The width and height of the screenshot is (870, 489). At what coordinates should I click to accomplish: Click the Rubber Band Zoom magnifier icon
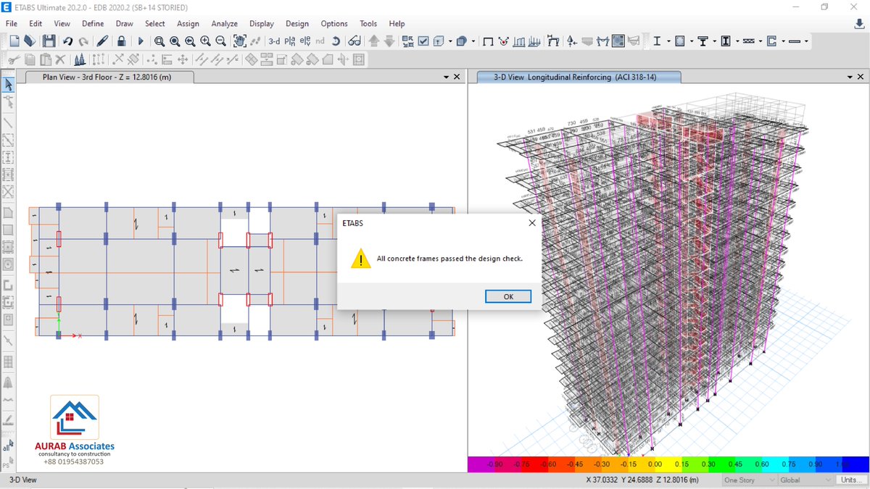159,41
